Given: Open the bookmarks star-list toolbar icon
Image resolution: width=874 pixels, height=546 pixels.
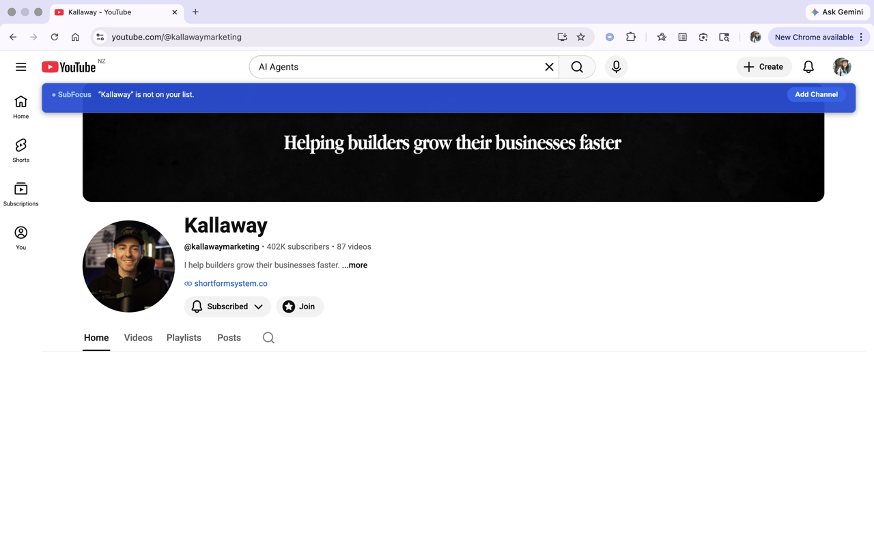Looking at the screenshot, I should coord(662,37).
